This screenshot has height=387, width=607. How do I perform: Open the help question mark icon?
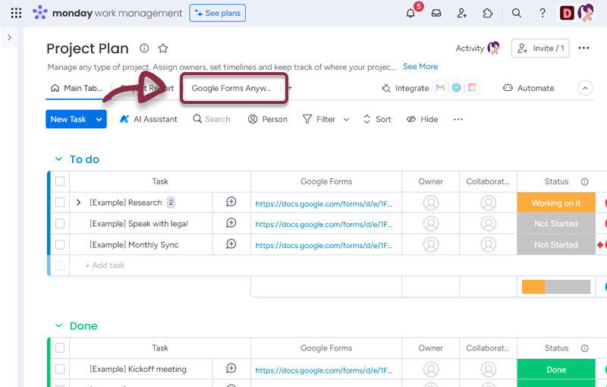[x=543, y=13]
